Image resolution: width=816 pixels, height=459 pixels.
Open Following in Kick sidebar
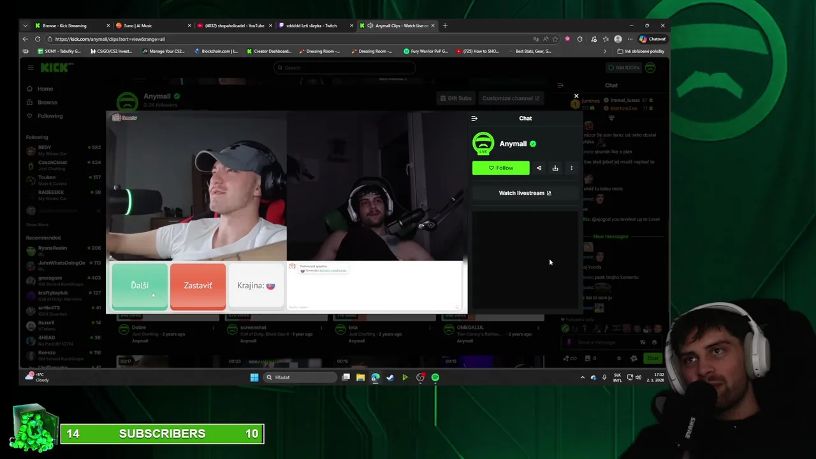(x=45, y=116)
